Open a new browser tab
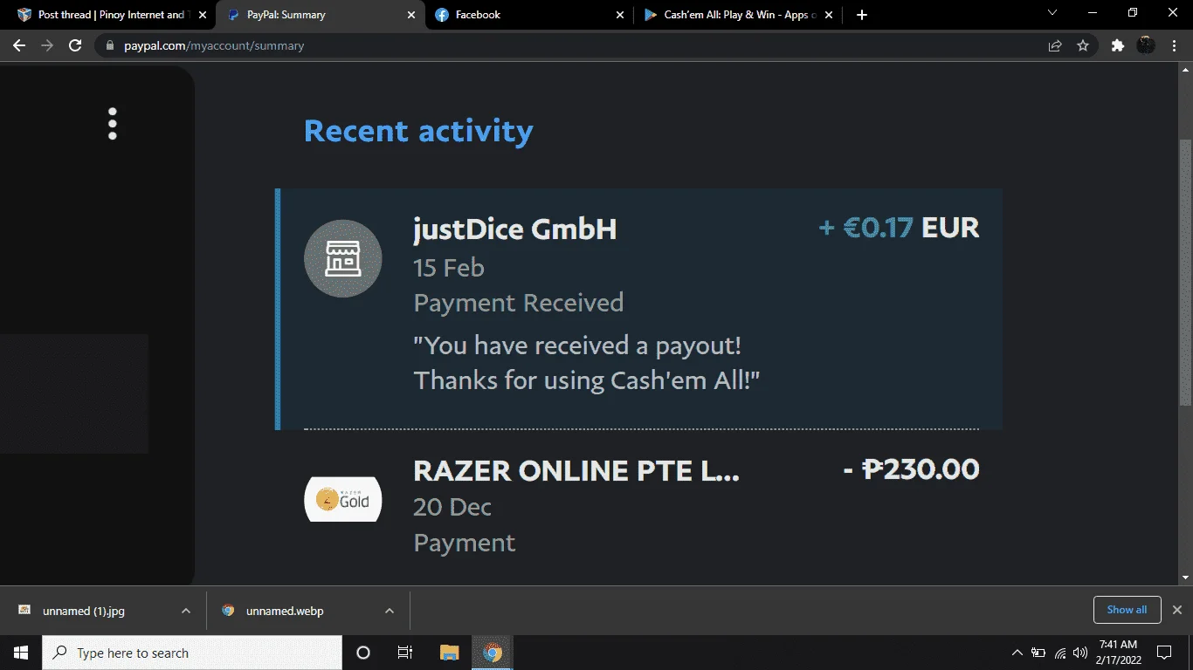1193x670 pixels. point(862,15)
